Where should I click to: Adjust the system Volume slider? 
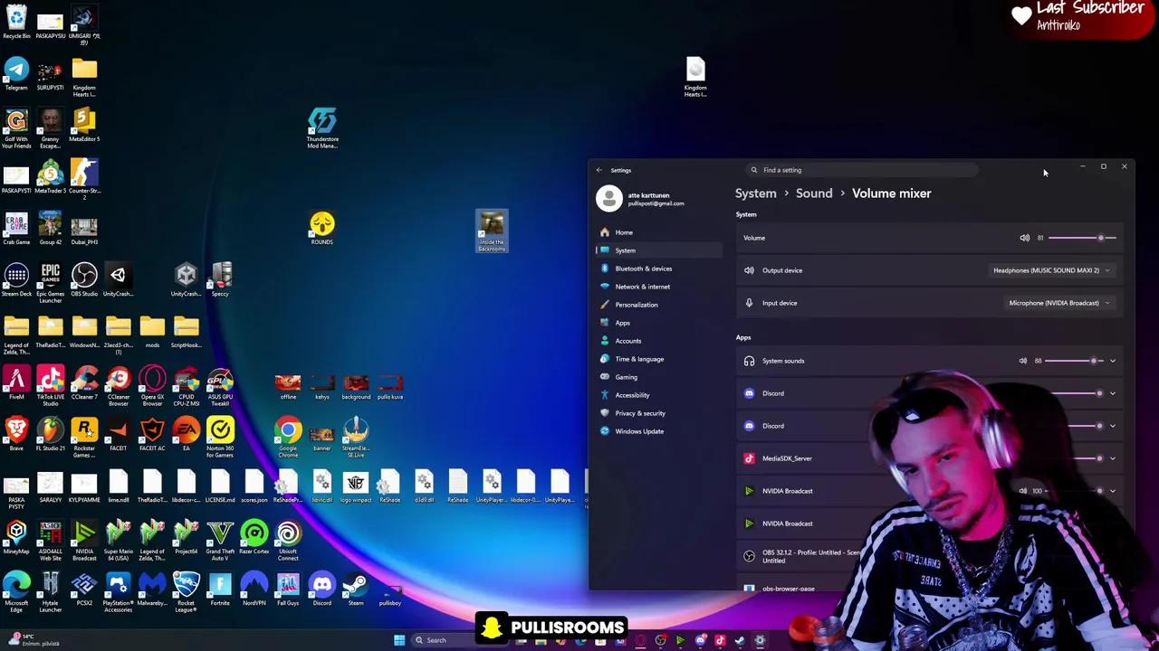(x=1082, y=238)
